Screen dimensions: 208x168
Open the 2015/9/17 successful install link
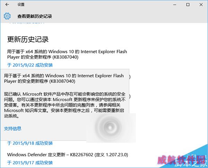pyautogui.click(x=30, y=162)
